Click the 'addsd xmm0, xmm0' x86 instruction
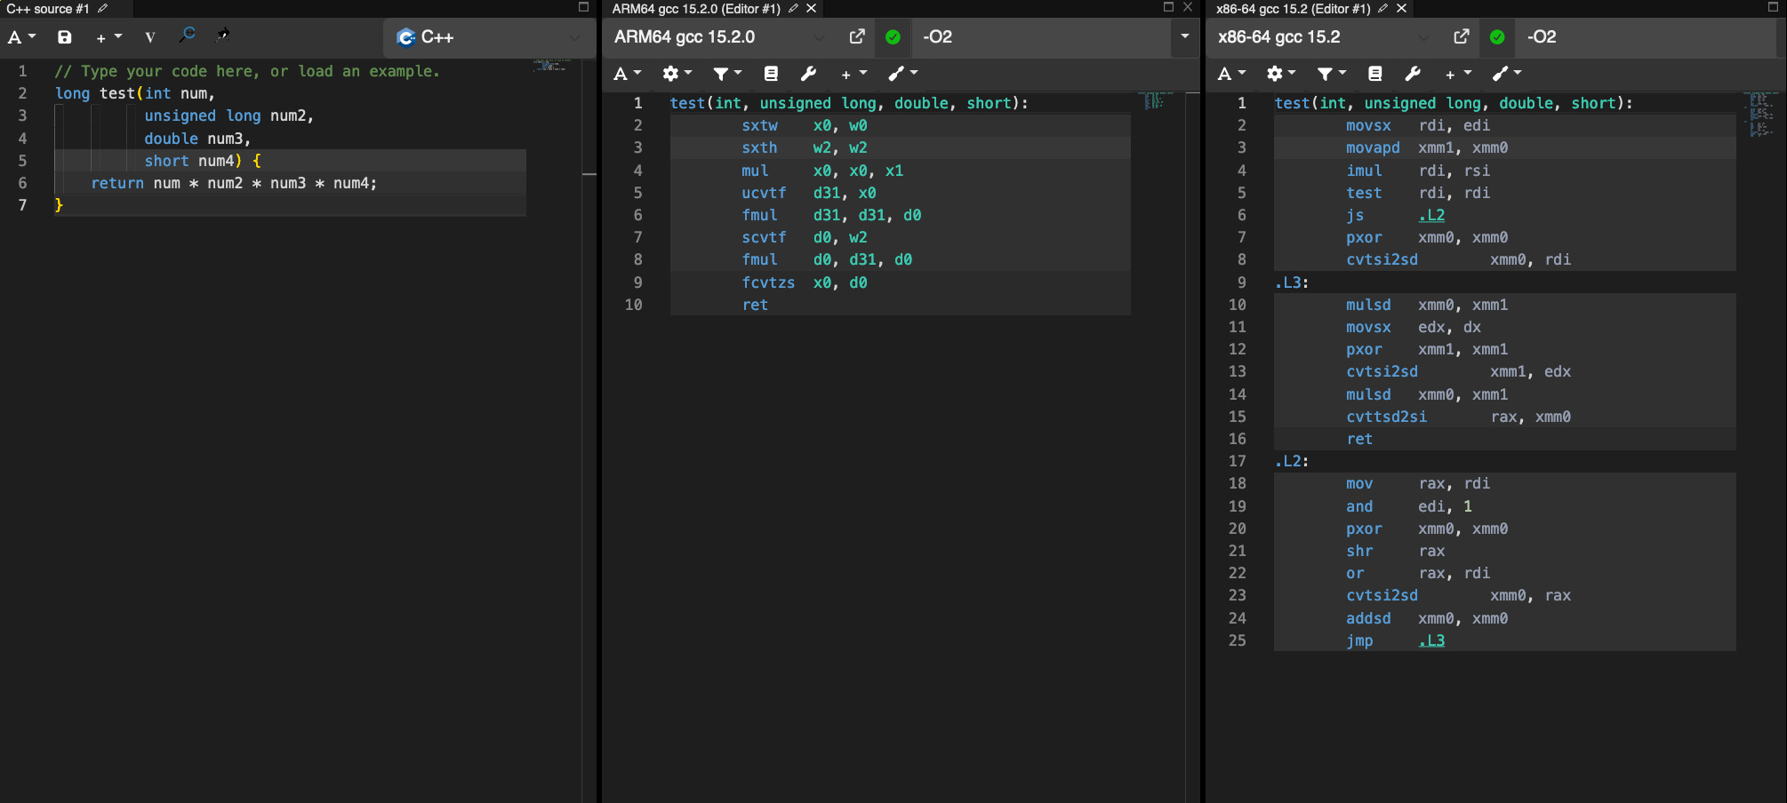The height and width of the screenshot is (803, 1787). [1427, 618]
